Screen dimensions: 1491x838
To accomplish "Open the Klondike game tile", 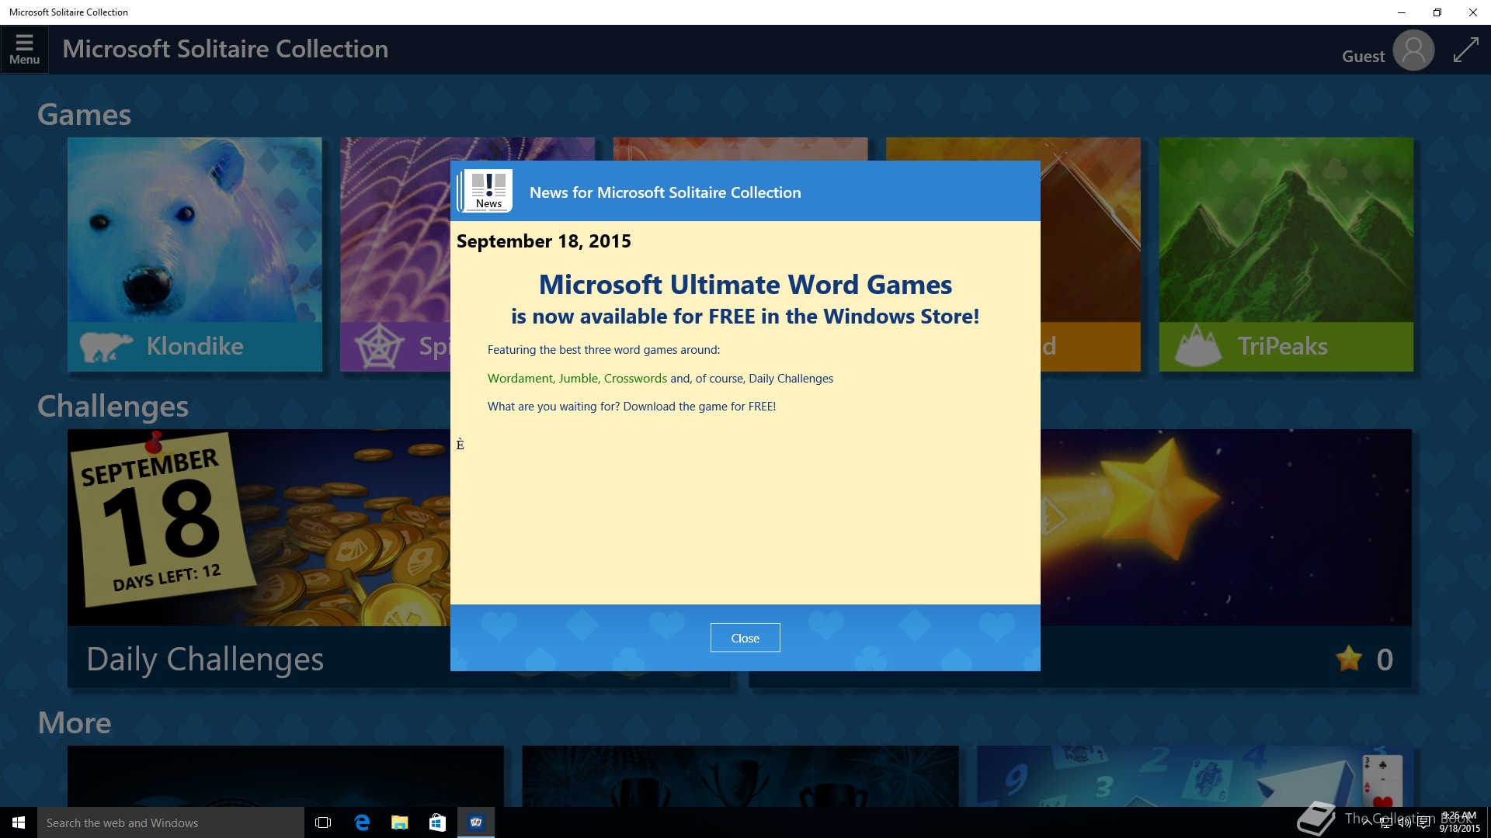I will (194, 254).
